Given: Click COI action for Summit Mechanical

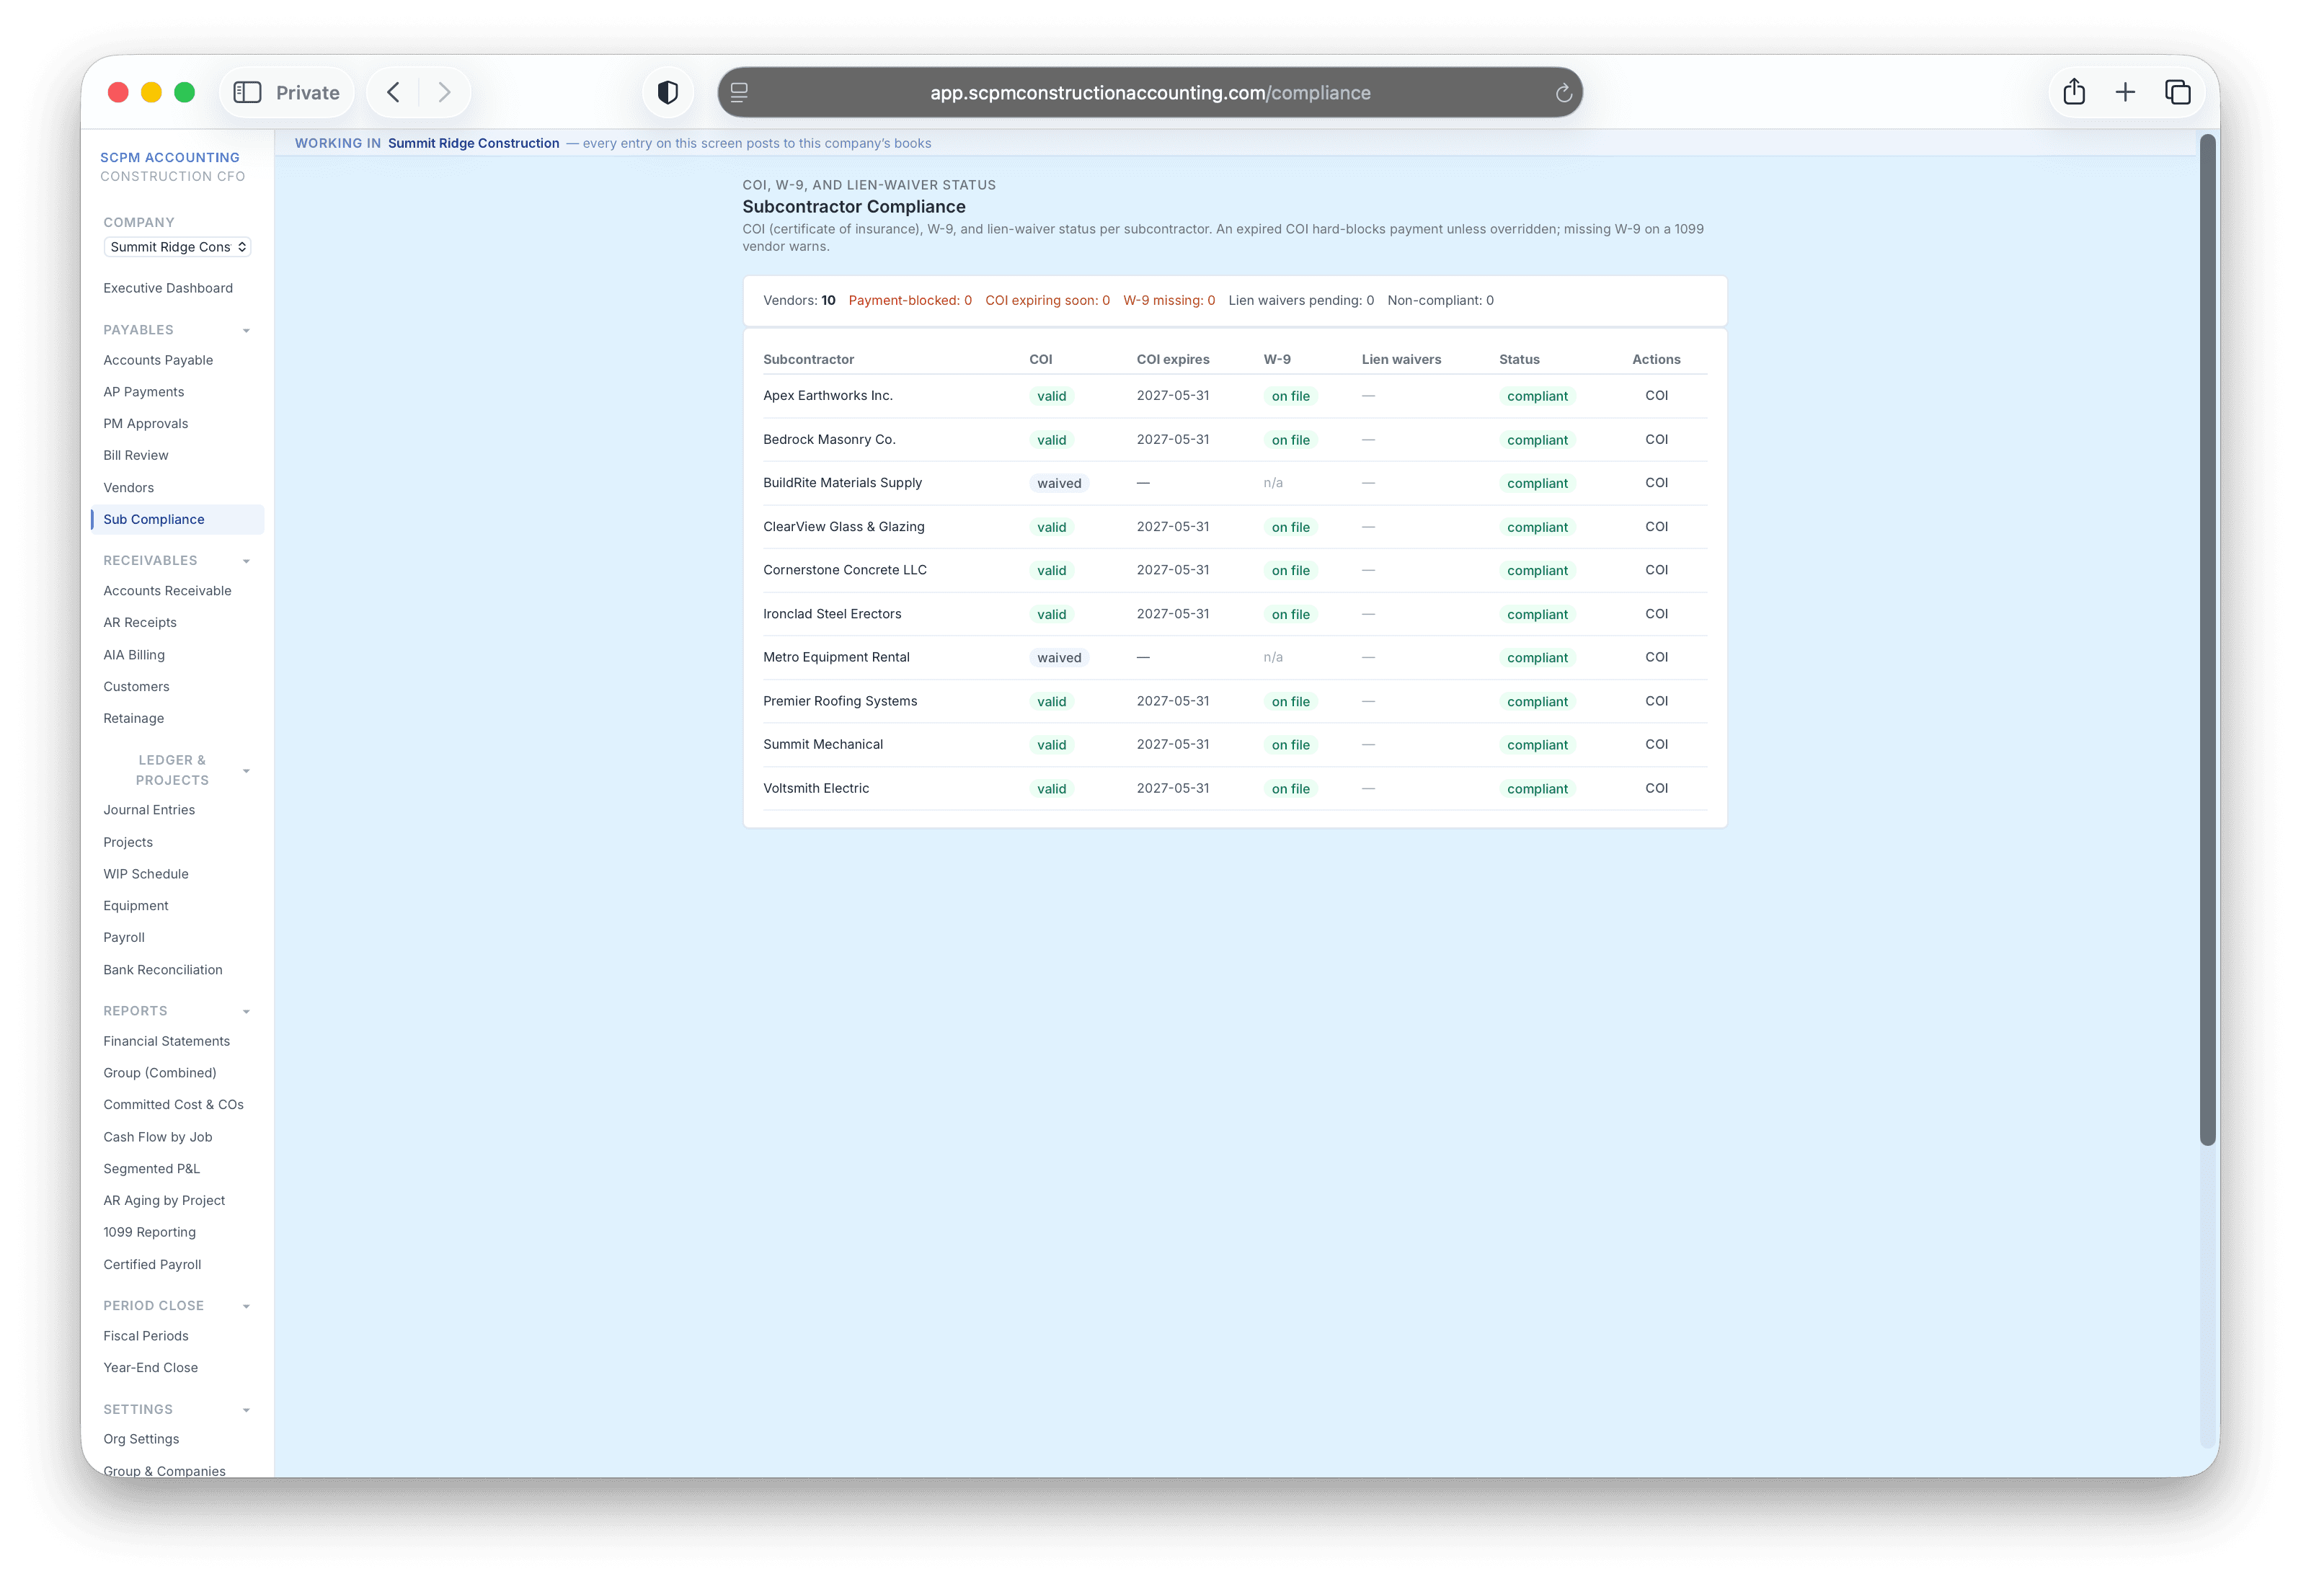Looking at the screenshot, I should pos(1657,745).
